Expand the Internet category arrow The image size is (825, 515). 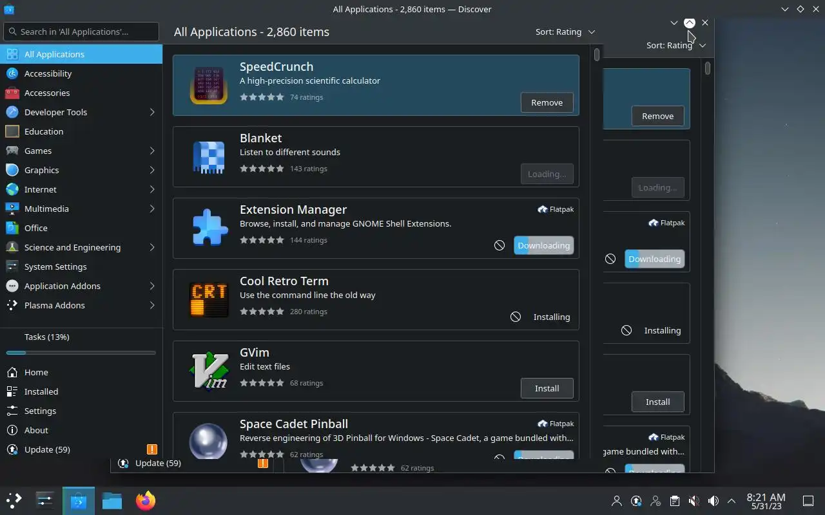click(x=152, y=189)
